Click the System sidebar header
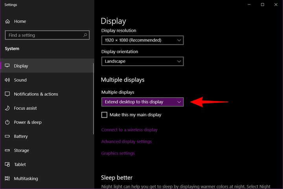Screen dimensions: 283x189 pos(12,49)
